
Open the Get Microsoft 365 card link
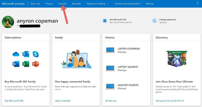tap(14, 101)
